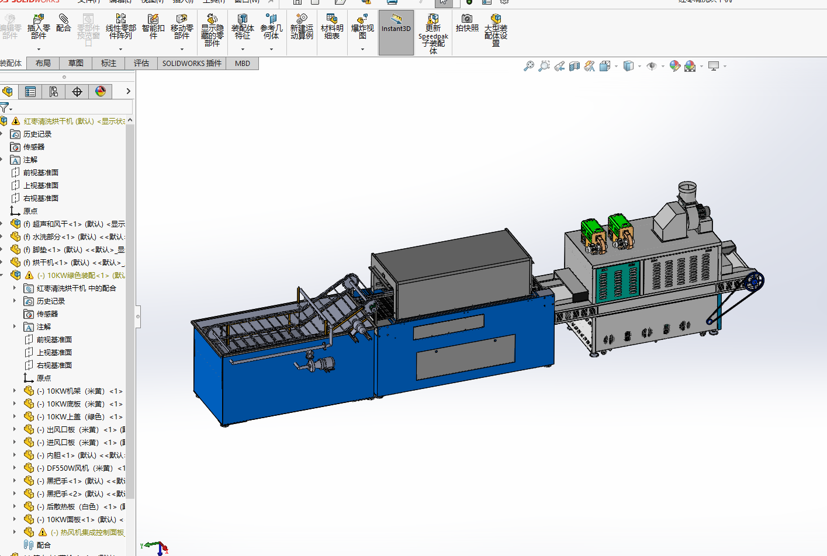Open the ConfigurationManager panel tab
This screenshot has width=827, height=556.
pos(54,92)
